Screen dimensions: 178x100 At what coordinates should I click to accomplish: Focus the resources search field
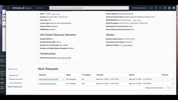[x=89, y=8]
